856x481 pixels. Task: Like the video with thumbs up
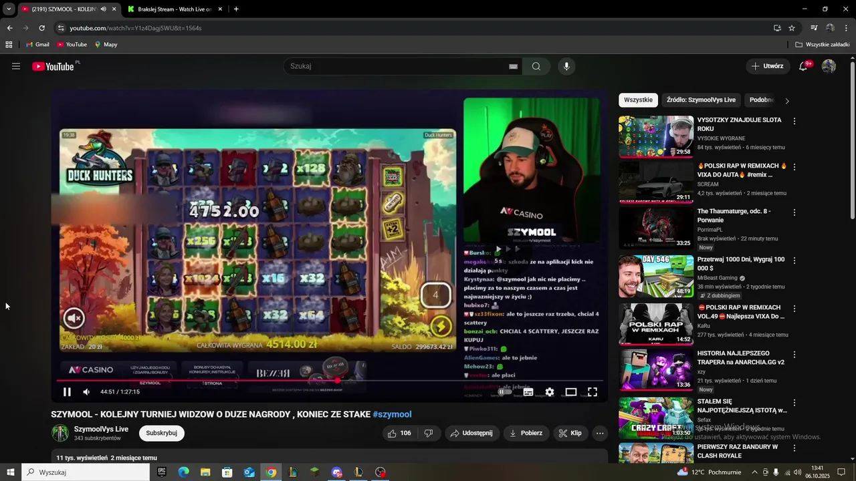coord(399,433)
